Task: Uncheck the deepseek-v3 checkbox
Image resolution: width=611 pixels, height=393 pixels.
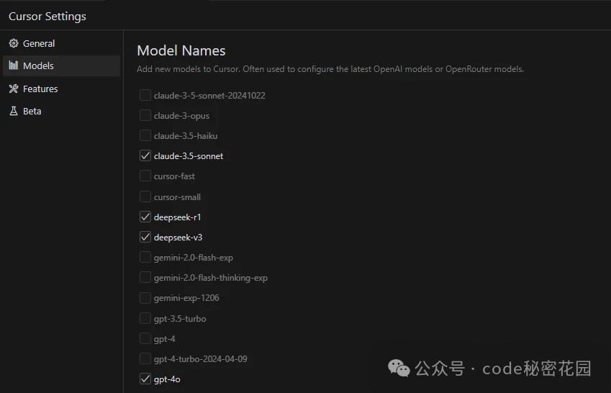Action: tap(145, 237)
